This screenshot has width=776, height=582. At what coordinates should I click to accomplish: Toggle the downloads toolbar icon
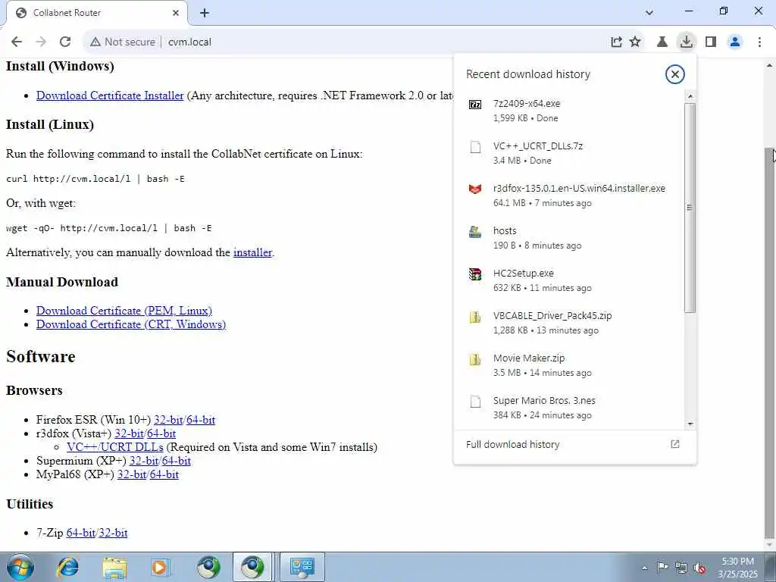click(x=686, y=42)
